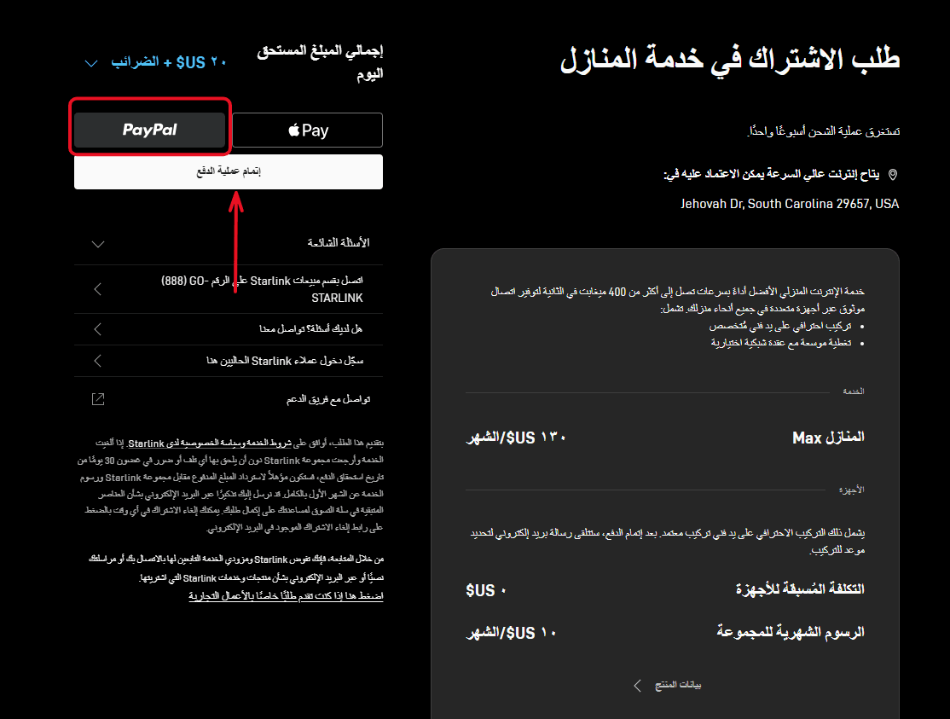Open the existing Starlink customers sign-in row

coord(229,361)
